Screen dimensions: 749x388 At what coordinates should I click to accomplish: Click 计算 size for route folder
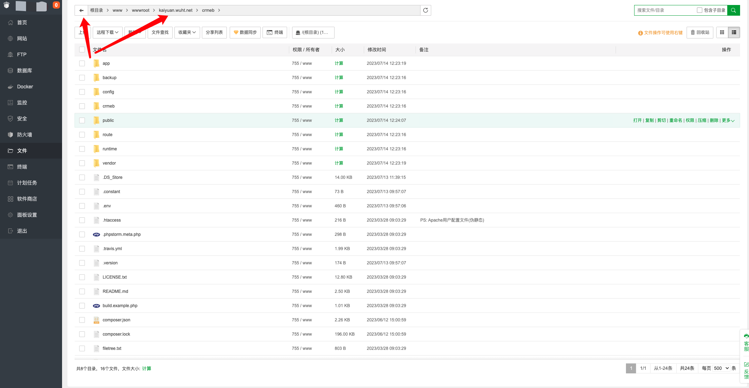click(339, 135)
